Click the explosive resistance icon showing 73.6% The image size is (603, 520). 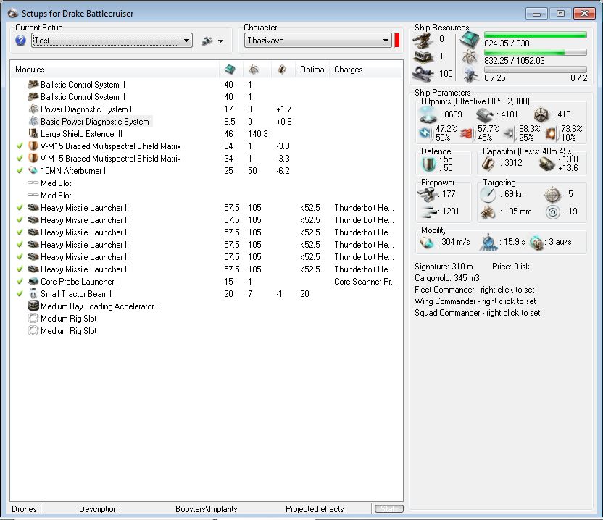pyautogui.click(x=551, y=133)
